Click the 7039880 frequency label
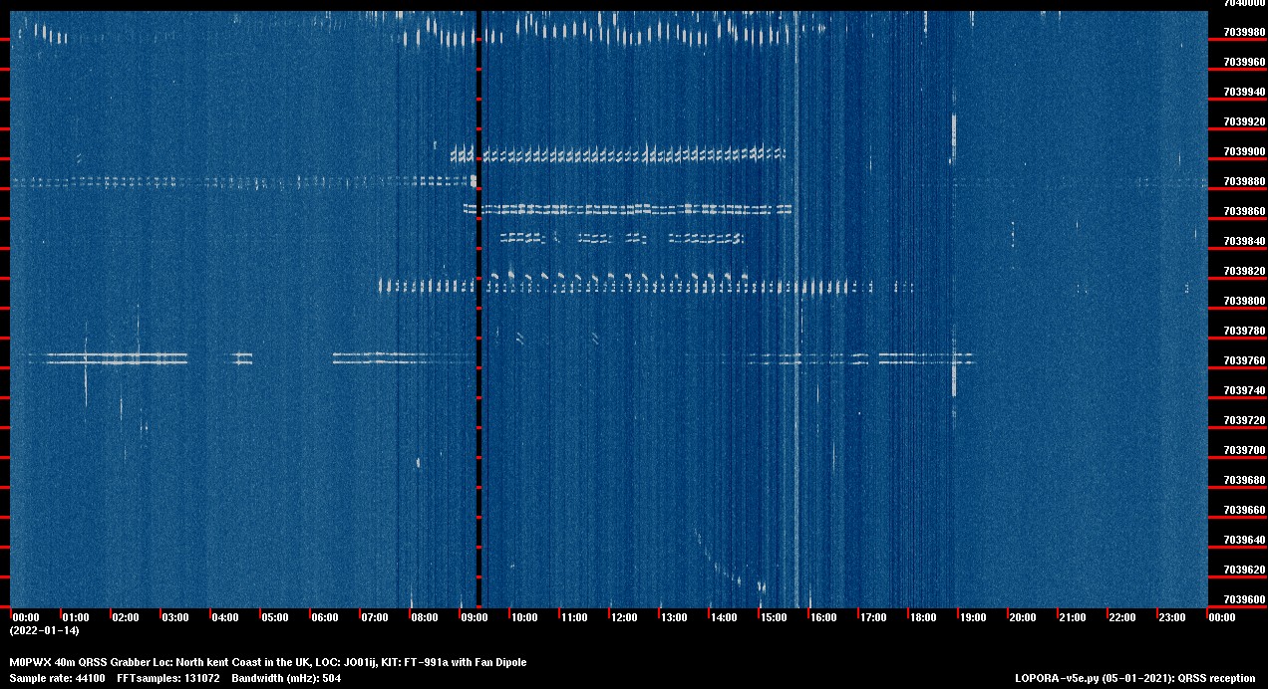Viewport: 1268px width, 689px height. pos(1244,181)
